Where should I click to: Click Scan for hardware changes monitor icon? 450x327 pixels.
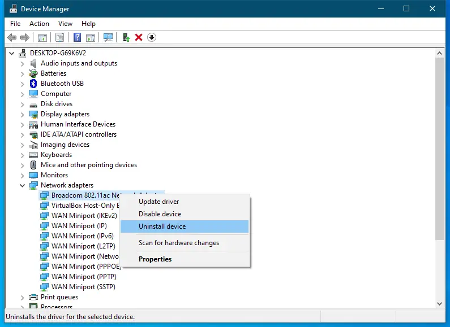(x=108, y=37)
